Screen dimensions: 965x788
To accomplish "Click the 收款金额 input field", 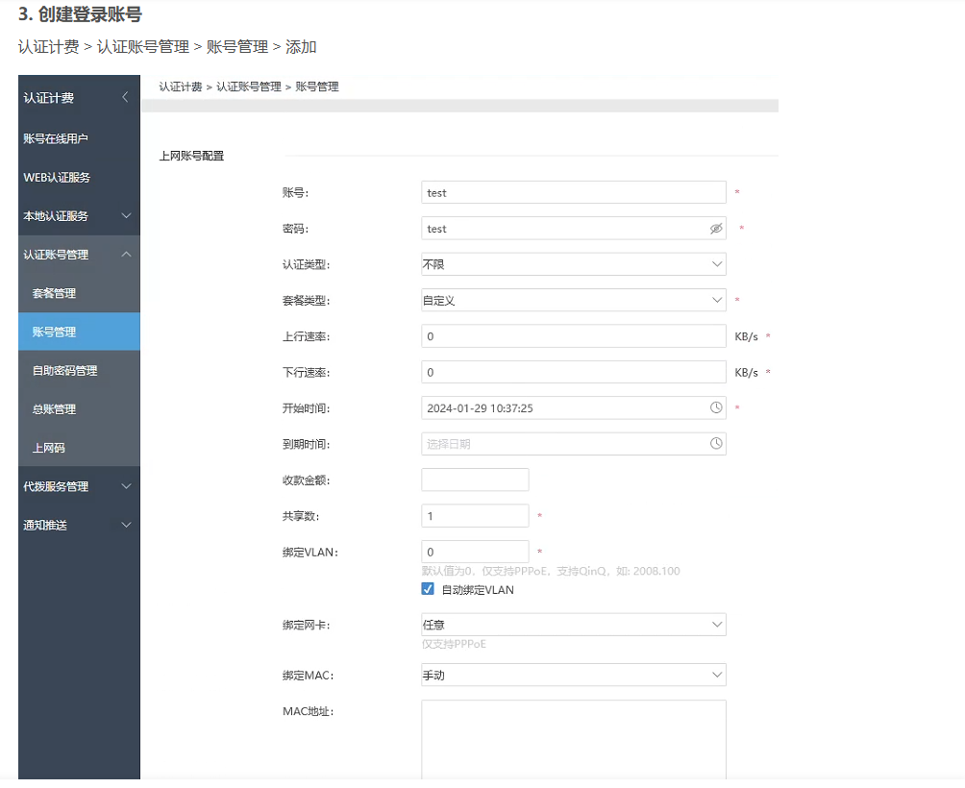I will click(475, 480).
